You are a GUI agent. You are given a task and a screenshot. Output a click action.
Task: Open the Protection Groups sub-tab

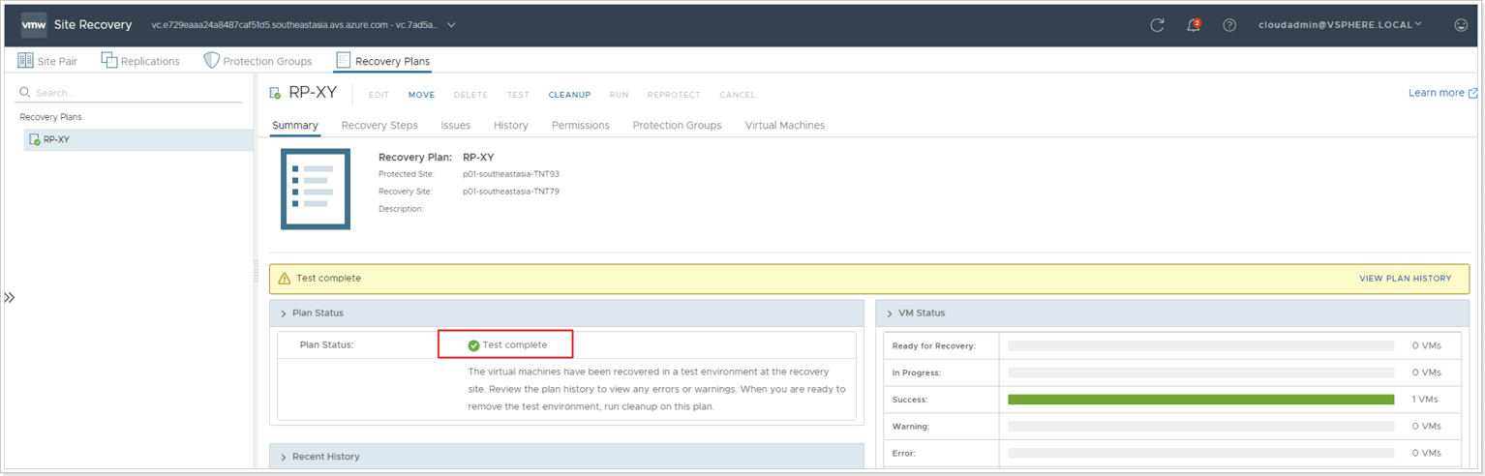(x=677, y=126)
